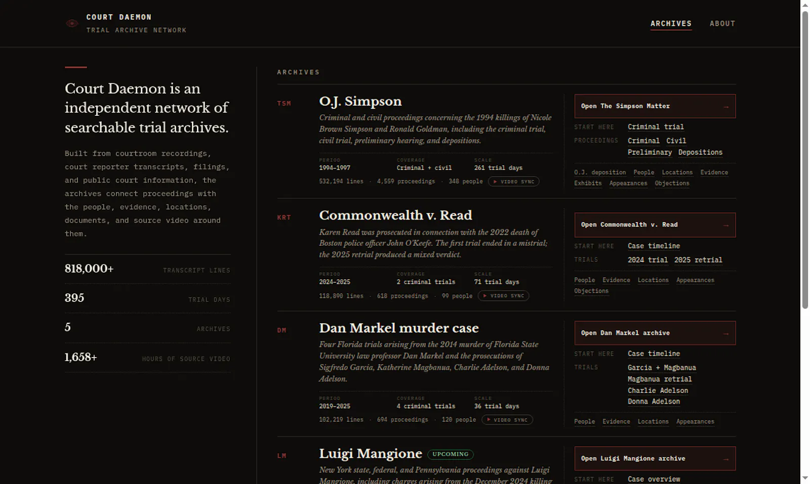The width and height of the screenshot is (810, 484).
Task: Open The Simpson Matter archive button
Action: coord(655,106)
